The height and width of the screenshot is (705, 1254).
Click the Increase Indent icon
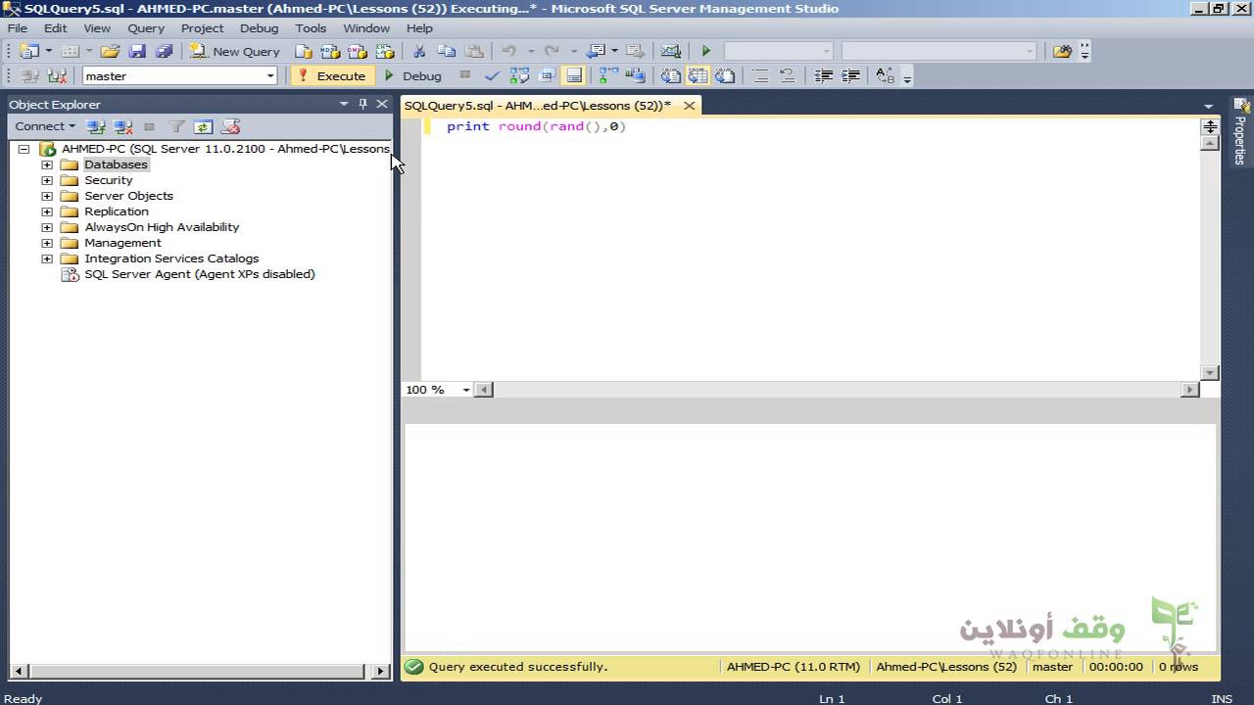851,75
